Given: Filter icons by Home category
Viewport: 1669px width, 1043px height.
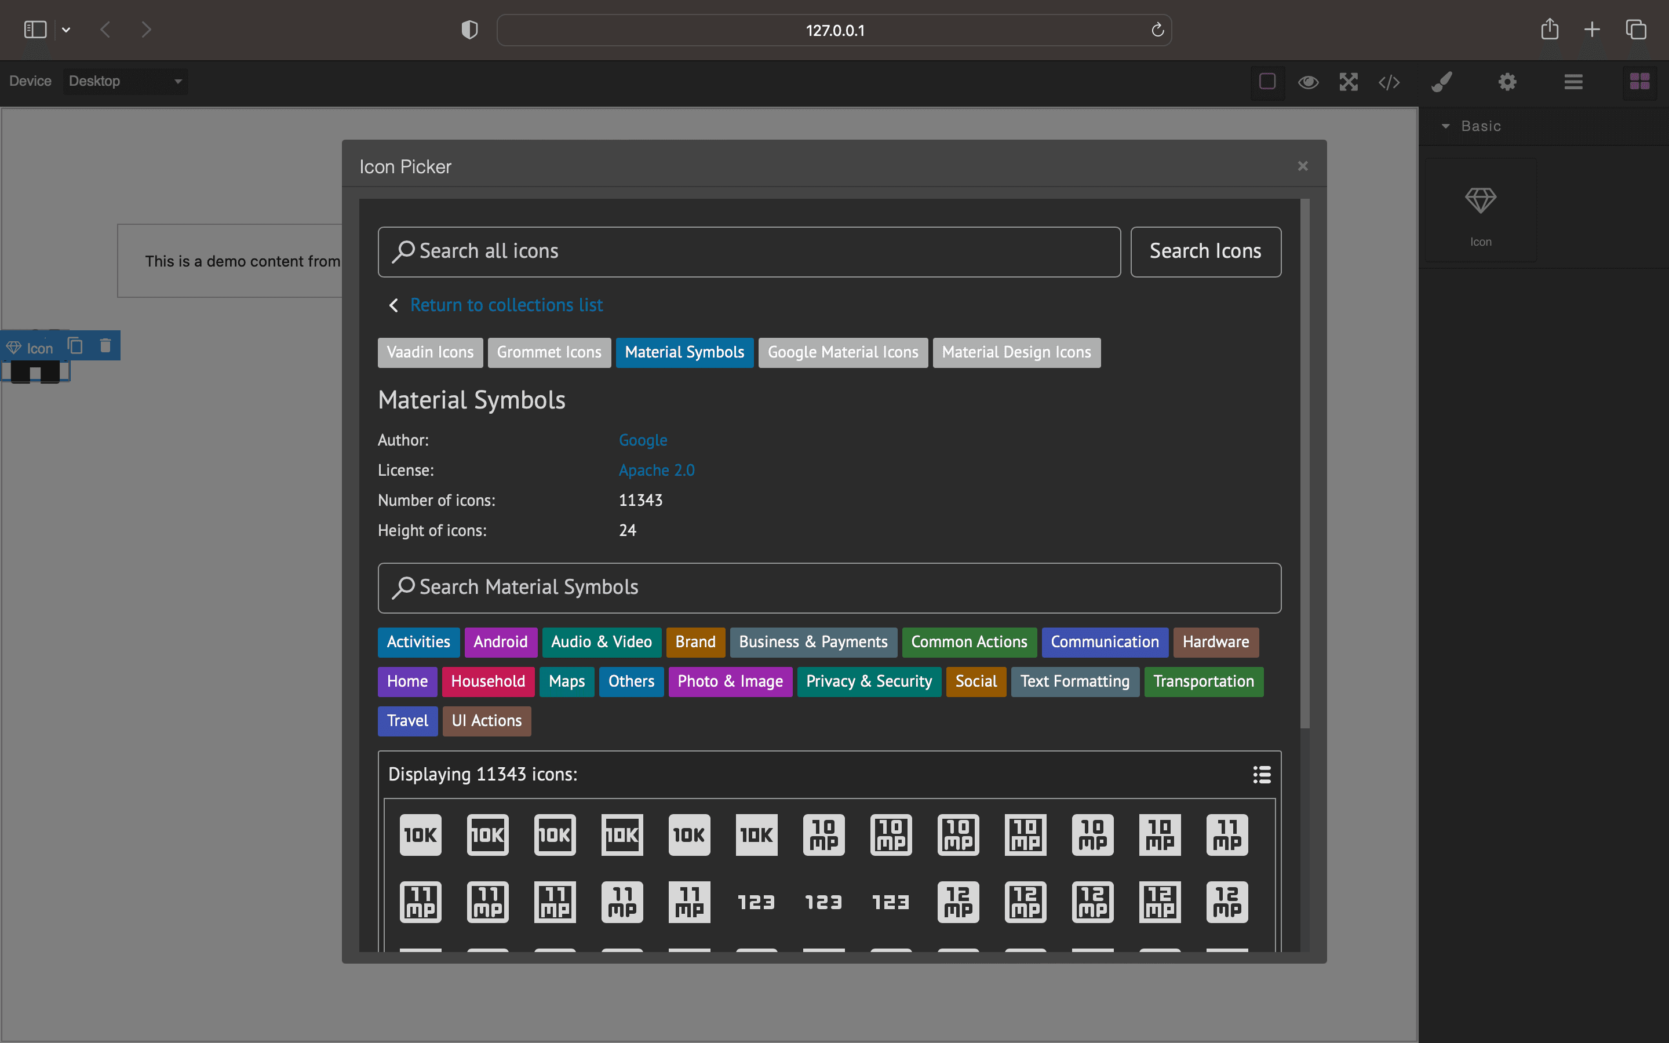Looking at the screenshot, I should 407,681.
